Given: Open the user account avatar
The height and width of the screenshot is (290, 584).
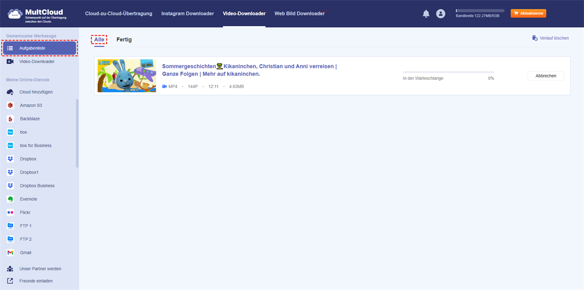Looking at the screenshot, I should pos(441,14).
